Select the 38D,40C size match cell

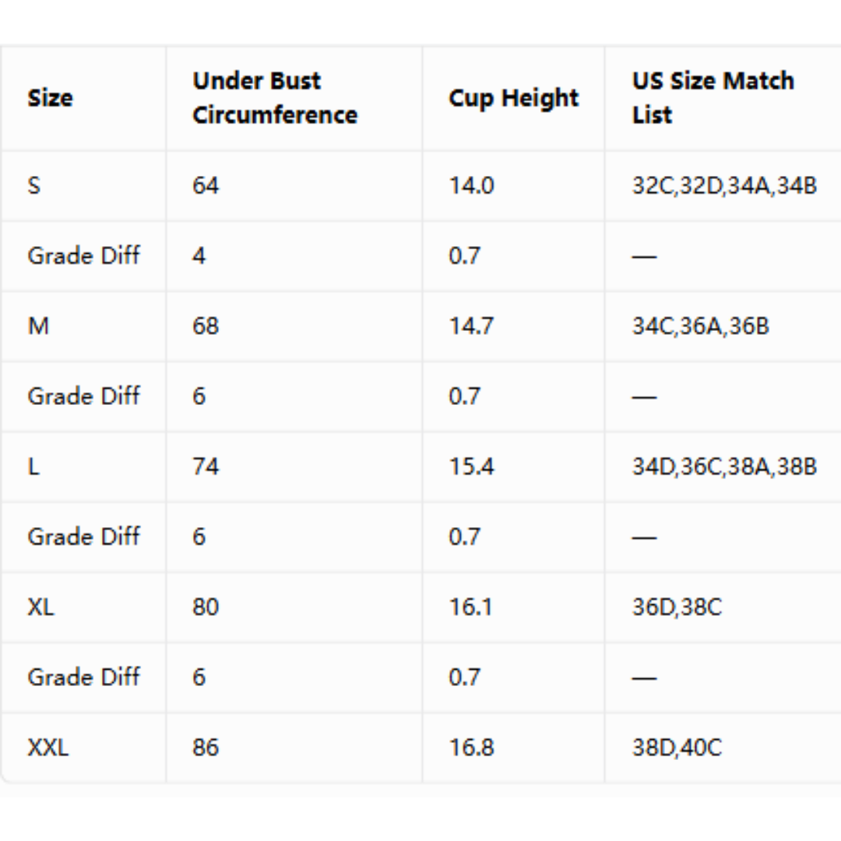click(677, 748)
